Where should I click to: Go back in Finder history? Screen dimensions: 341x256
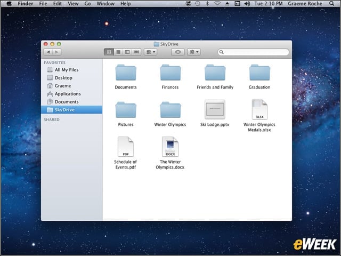coord(48,52)
